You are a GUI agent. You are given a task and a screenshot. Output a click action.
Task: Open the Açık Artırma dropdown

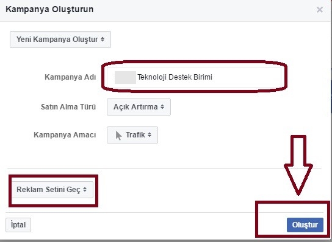[x=139, y=107]
